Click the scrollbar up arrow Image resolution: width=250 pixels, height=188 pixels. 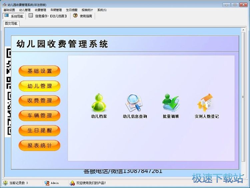click(x=243, y=30)
